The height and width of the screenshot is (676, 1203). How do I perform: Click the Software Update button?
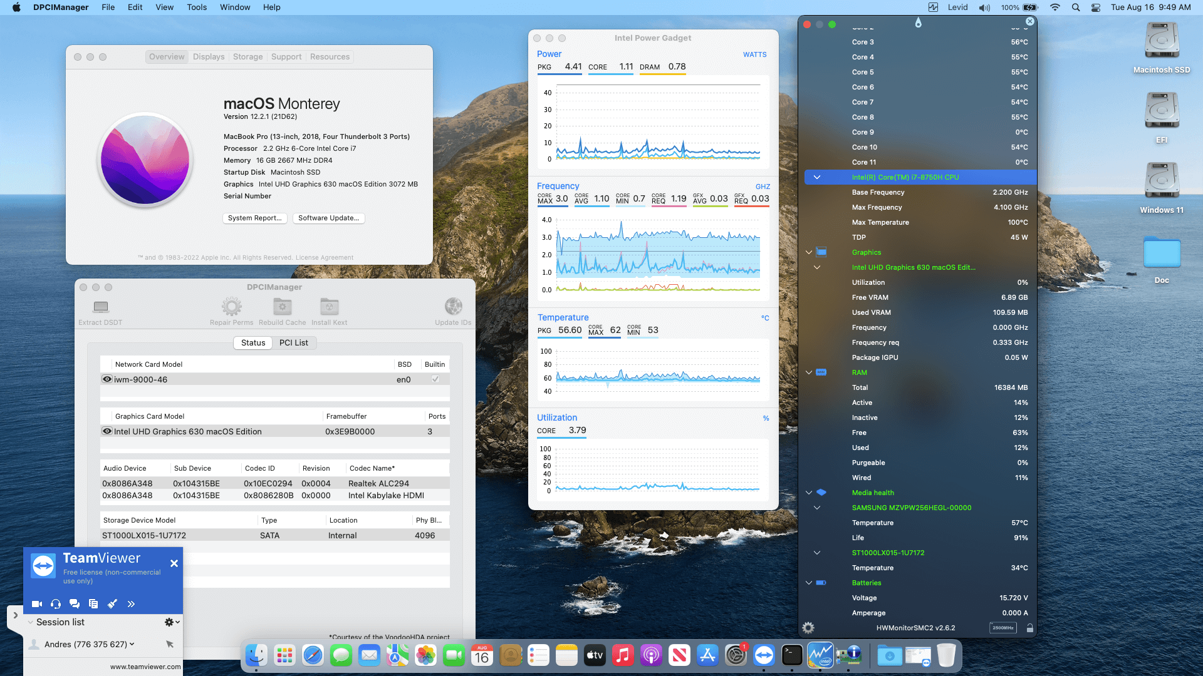click(x=329, y=218)
